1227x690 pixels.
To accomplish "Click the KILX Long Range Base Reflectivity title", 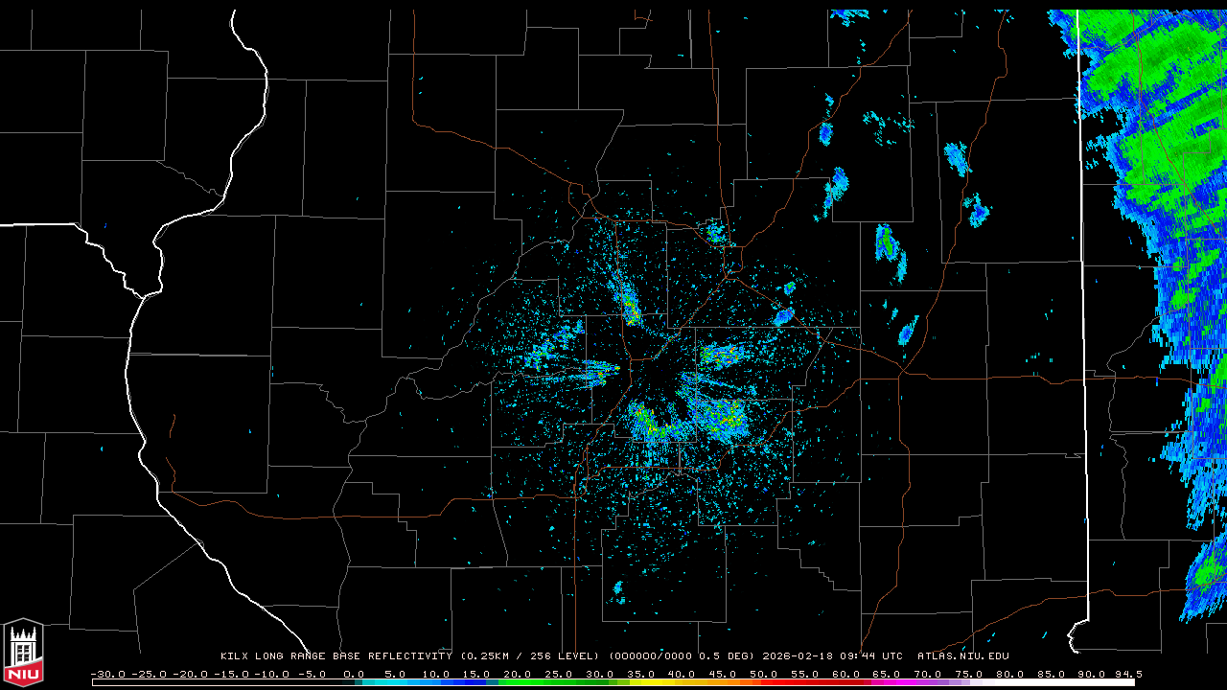I will [337, 656].
